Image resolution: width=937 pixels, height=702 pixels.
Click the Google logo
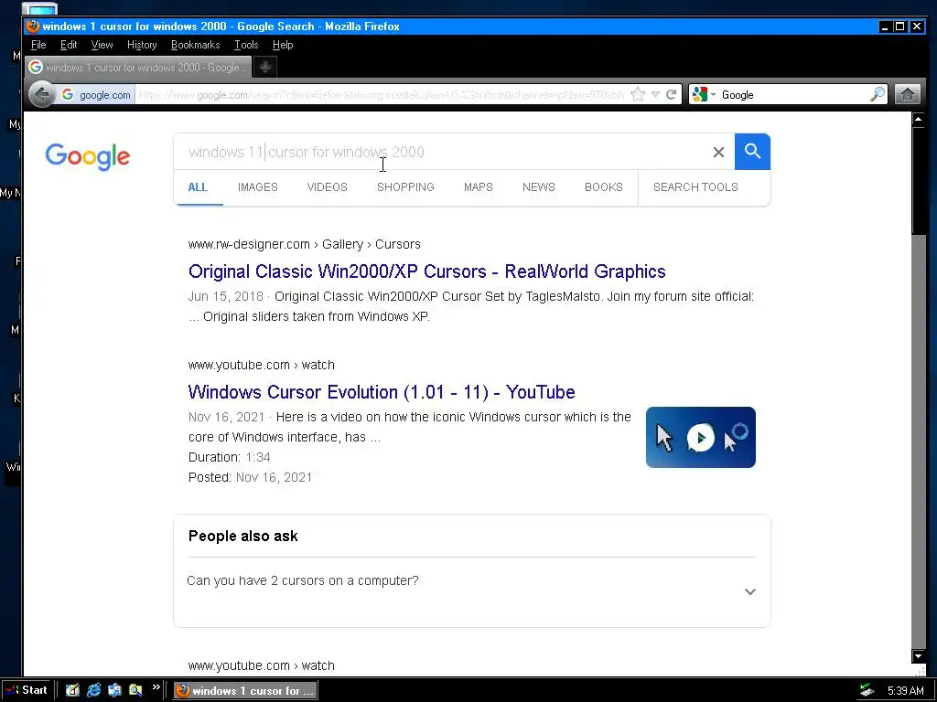click(87, 156)
